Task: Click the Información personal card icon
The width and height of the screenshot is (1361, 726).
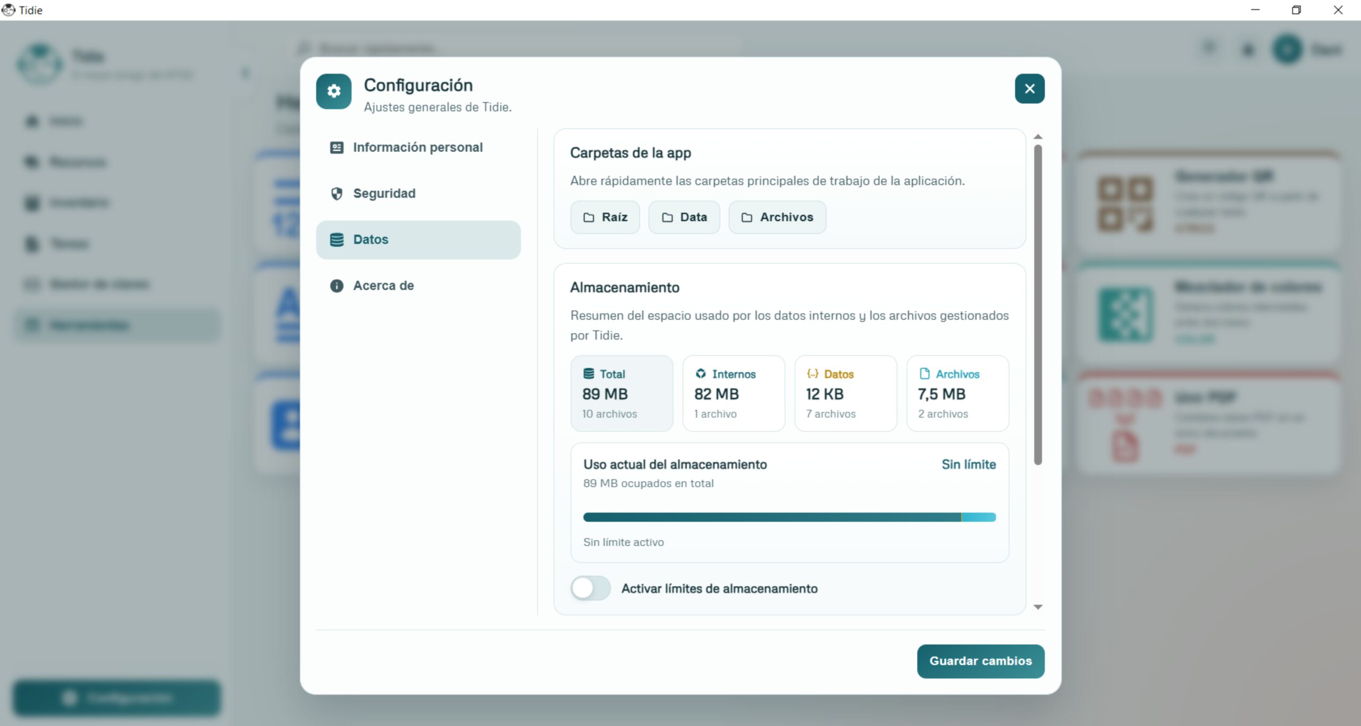Action: pos(337,147)
